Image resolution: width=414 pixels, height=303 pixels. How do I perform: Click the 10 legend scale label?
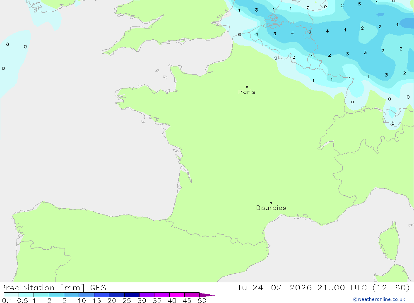pos(82,301)
